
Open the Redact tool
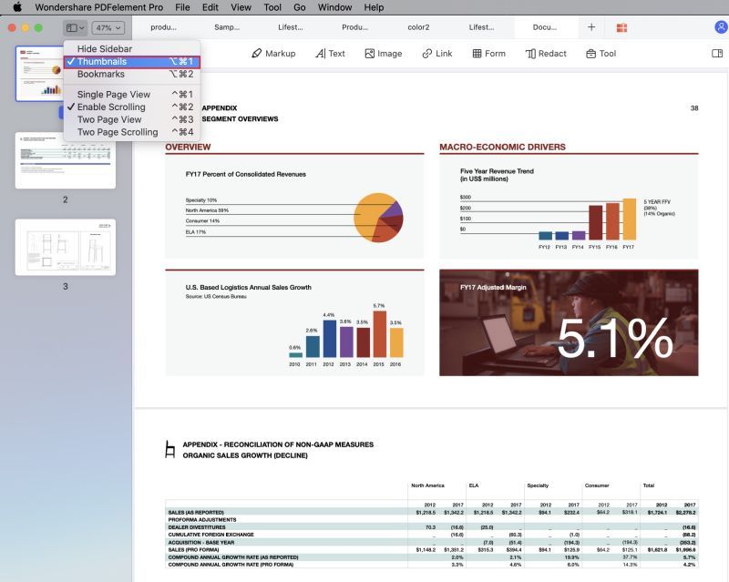click(546, 54)
